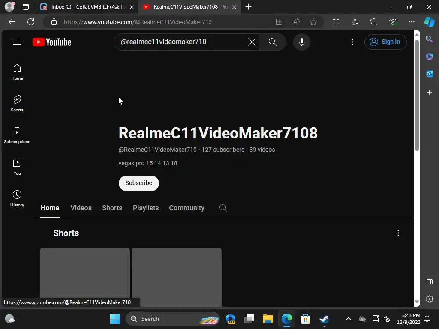Open the channel Community tab
Image resolution: width=439 pixels, height=329 pixels.
pos(187,208)
